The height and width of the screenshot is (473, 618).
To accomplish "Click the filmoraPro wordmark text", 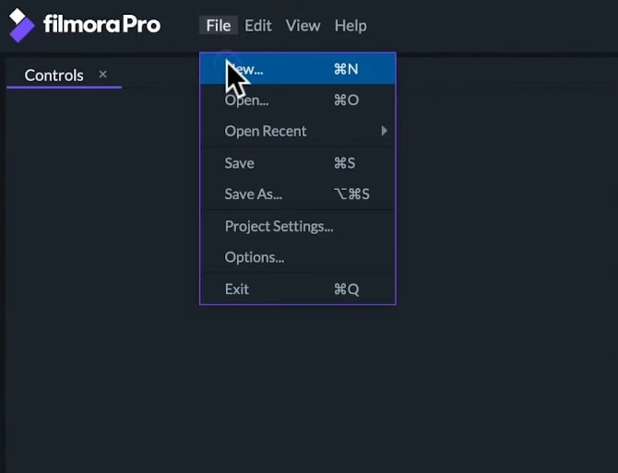I will click(101, 25).
